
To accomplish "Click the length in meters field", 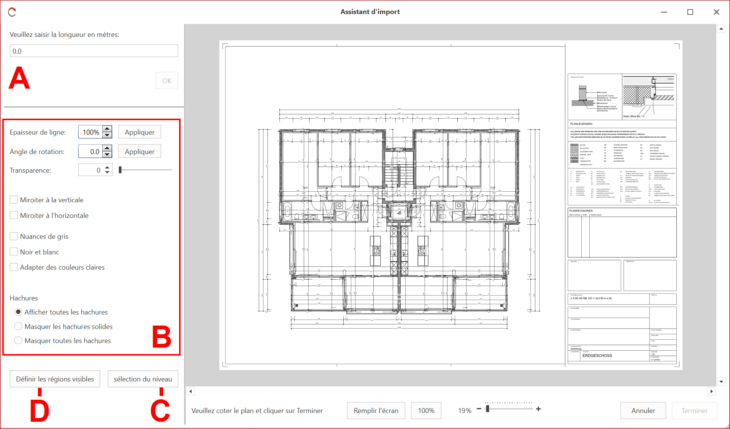I will pos(94,51).
